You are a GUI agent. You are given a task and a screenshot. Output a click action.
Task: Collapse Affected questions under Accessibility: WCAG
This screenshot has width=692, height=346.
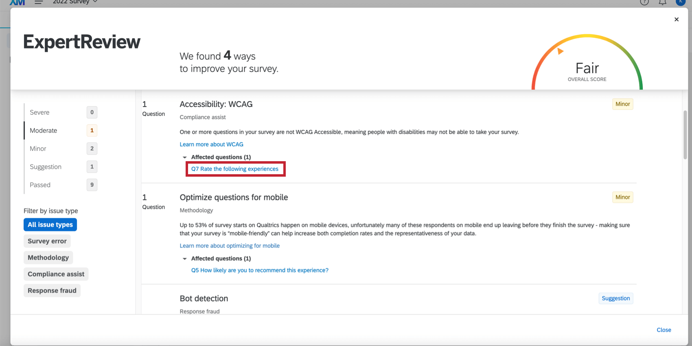185,157
